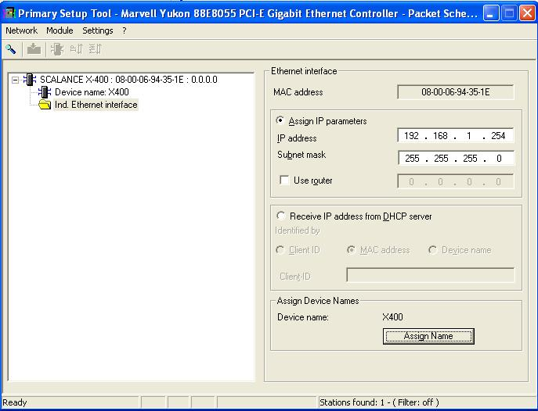The width and height of the screenshot is (538, 411).
Task: Open the Network menu
Action: coord(22,30)
